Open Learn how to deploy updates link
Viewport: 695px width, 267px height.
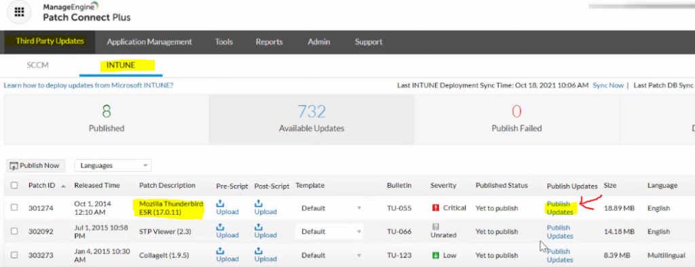[88, 85]
